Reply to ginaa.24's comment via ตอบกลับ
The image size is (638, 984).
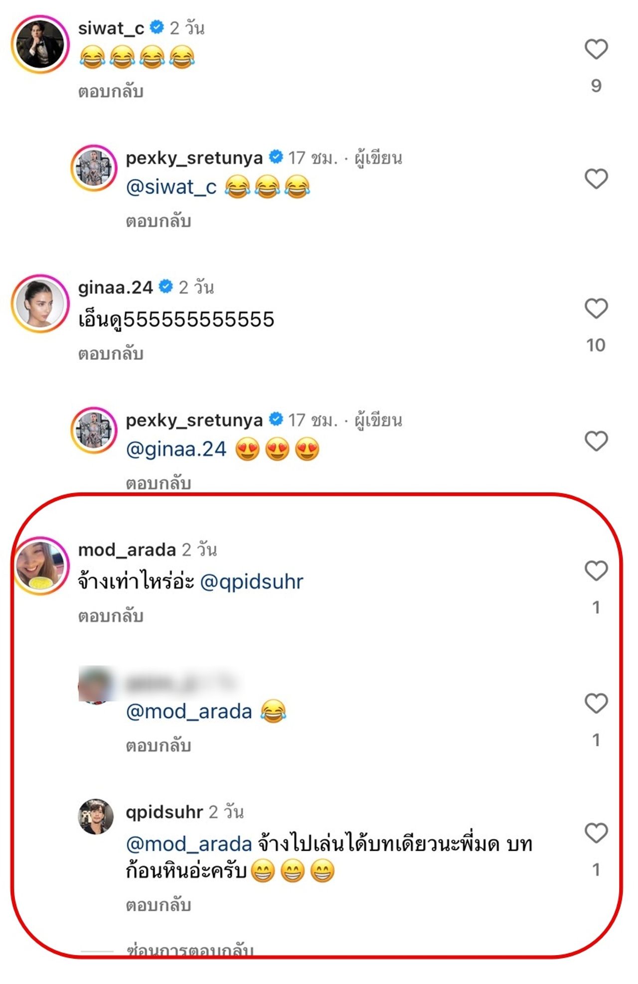pyautogui.click(x=111, y=354)
